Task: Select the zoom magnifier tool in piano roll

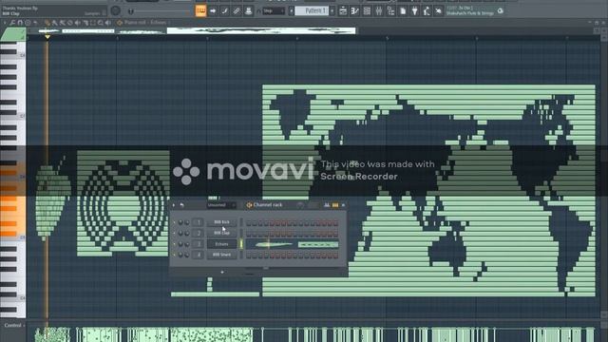Action: pyautogui.click(x=100, y=23)
